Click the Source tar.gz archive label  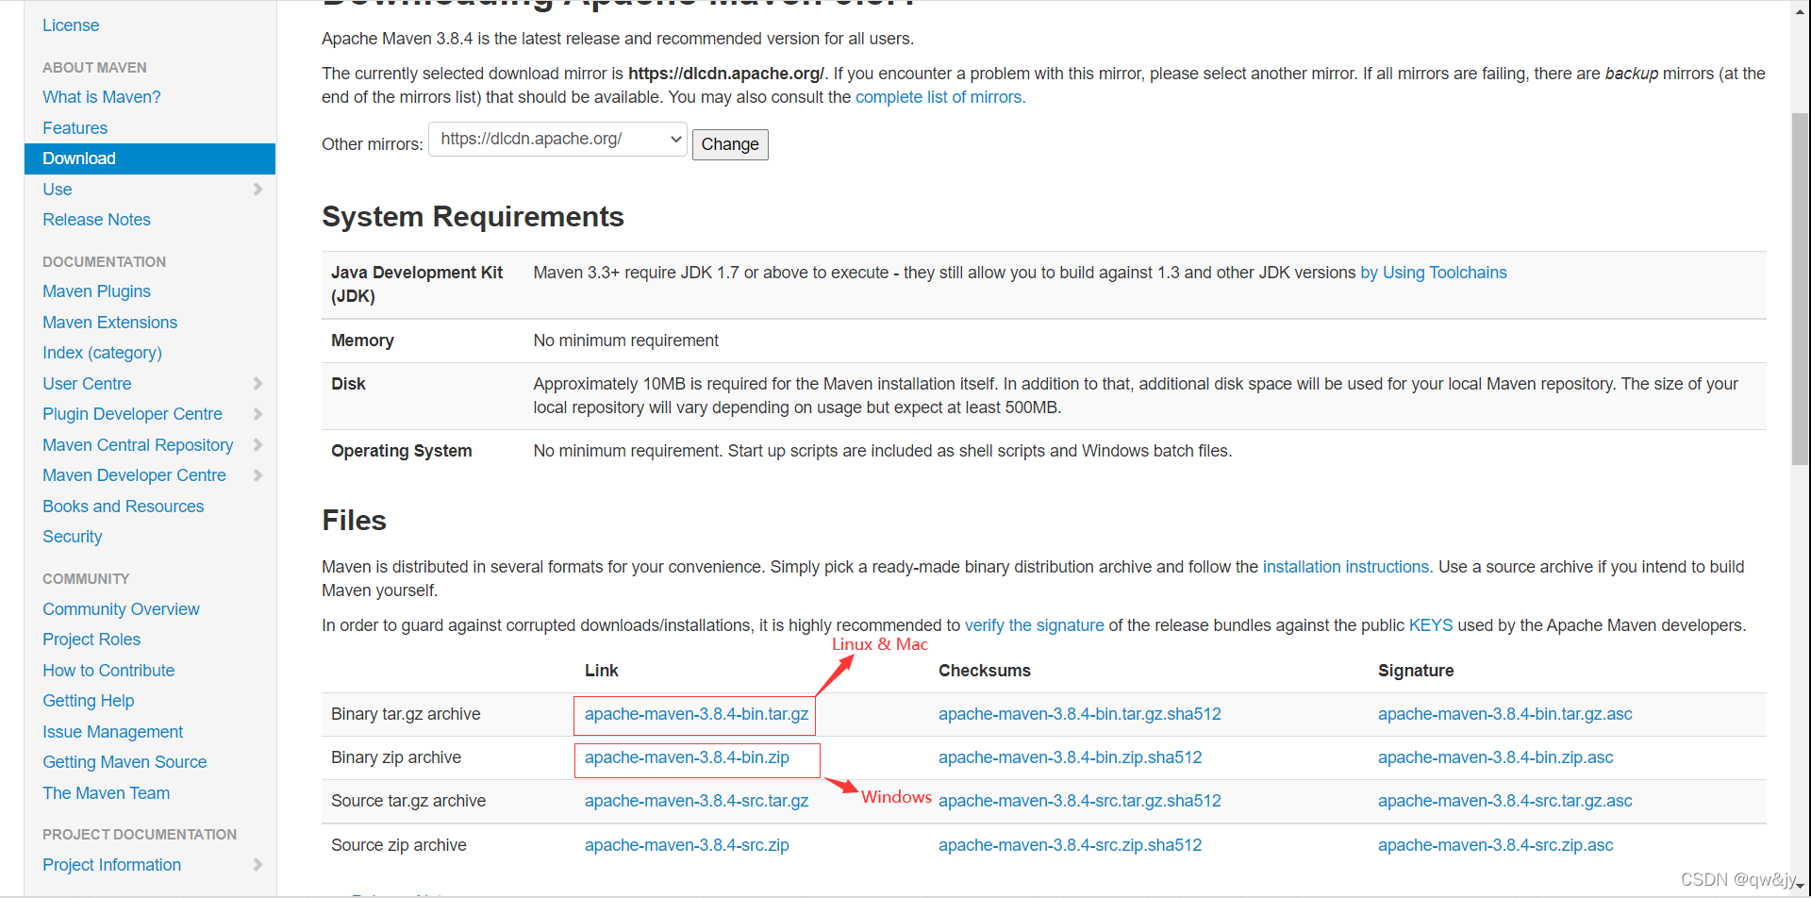click(x=408, y=801)
